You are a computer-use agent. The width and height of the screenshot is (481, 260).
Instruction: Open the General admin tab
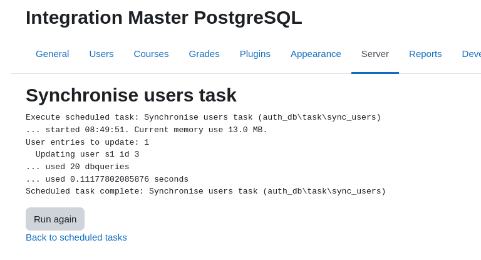click(x=52, y=54)
